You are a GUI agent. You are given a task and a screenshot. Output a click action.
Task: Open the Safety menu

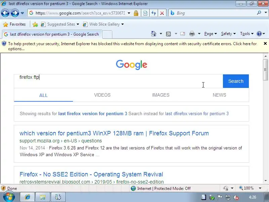tap(228, 34)
